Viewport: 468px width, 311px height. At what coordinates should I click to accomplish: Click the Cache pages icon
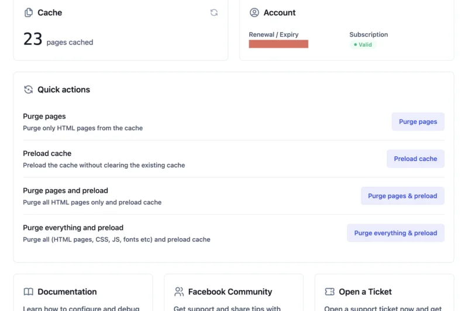(x=28, y=13)
